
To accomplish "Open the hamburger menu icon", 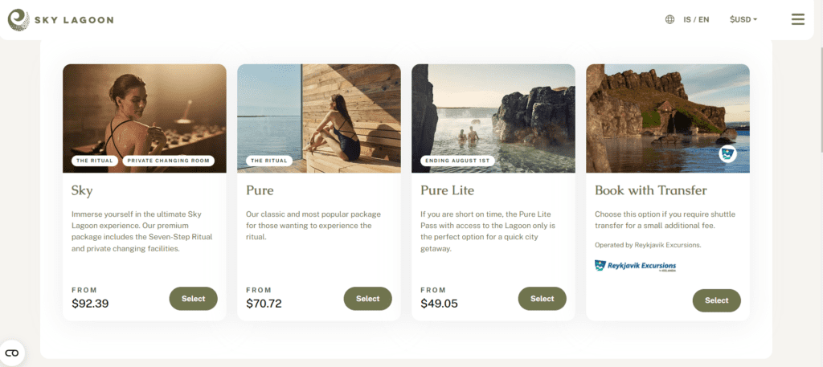I will click(x=798, y=19).
